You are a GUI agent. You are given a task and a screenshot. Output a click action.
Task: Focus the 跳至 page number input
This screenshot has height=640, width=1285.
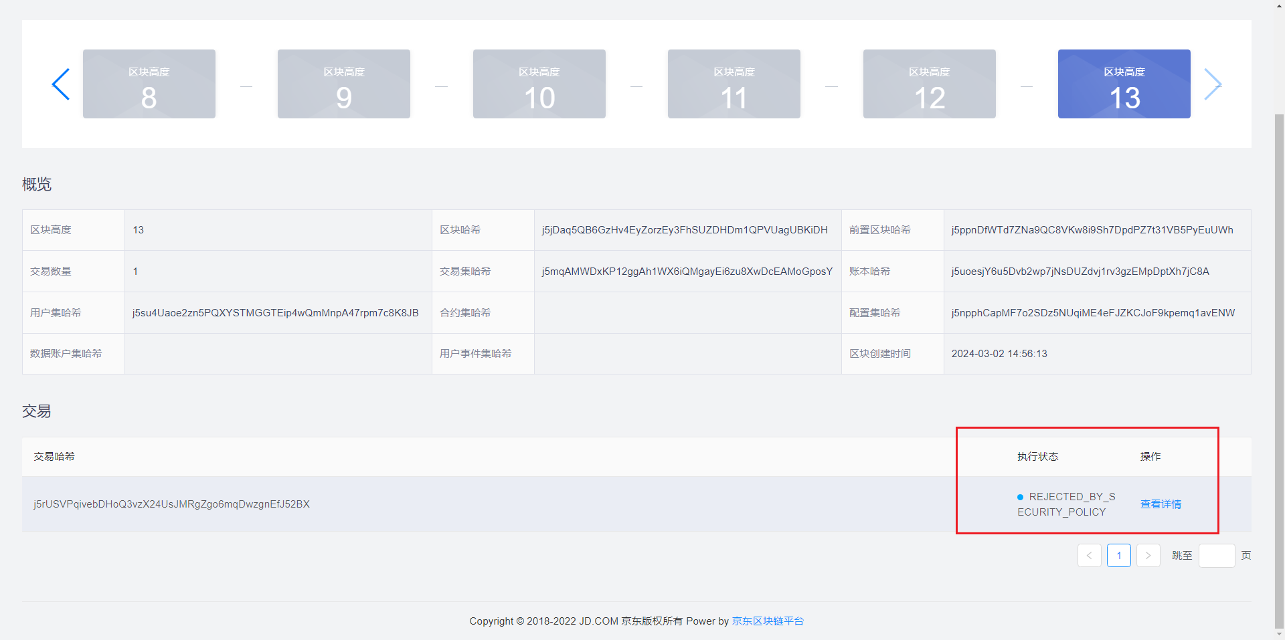click(x=1217, y=556)
